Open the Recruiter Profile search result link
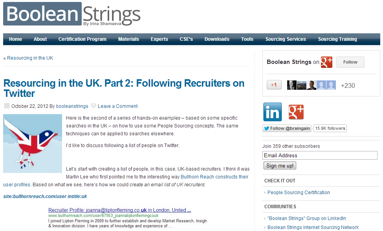383x231 pixels. coord(119,210)
